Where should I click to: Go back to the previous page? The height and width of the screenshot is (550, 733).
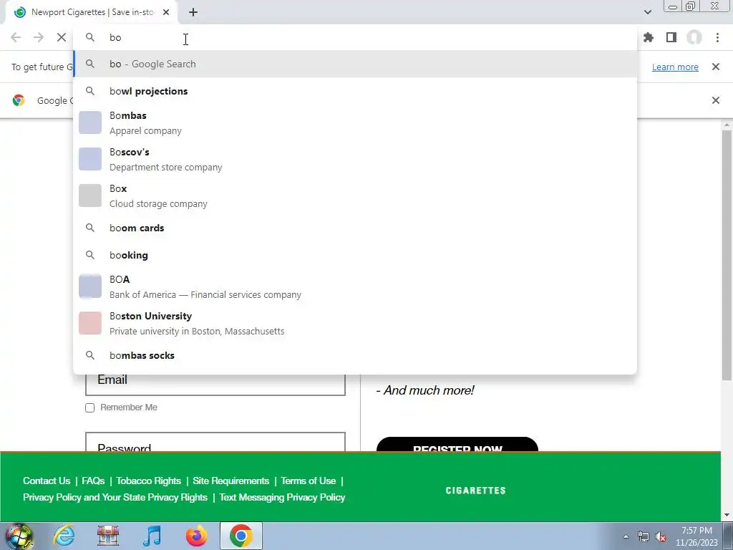pyautogui.click(x=16, y=37)
